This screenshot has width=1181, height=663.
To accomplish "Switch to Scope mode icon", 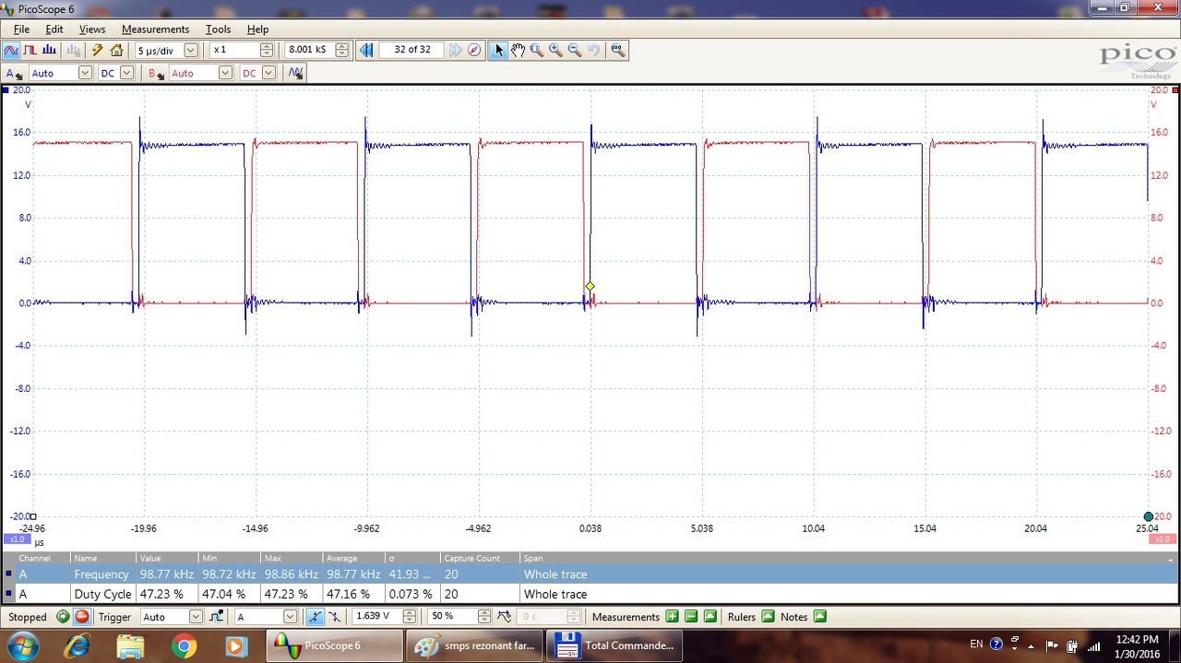I will point(11,50).
